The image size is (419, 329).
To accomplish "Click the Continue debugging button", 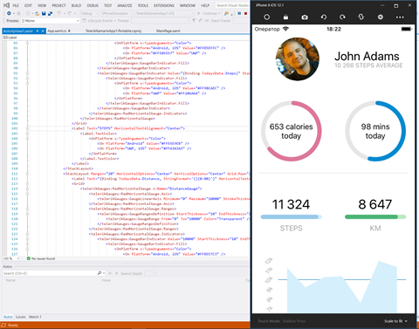I will pos(209,13).
